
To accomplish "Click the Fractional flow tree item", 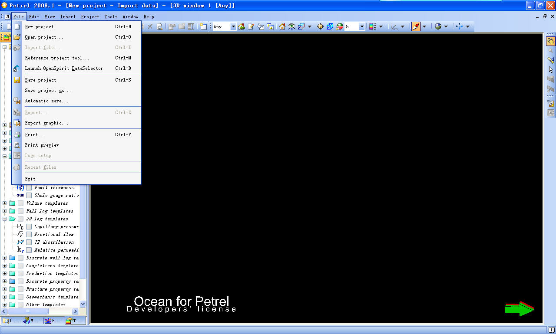I will tap(54, 234).
